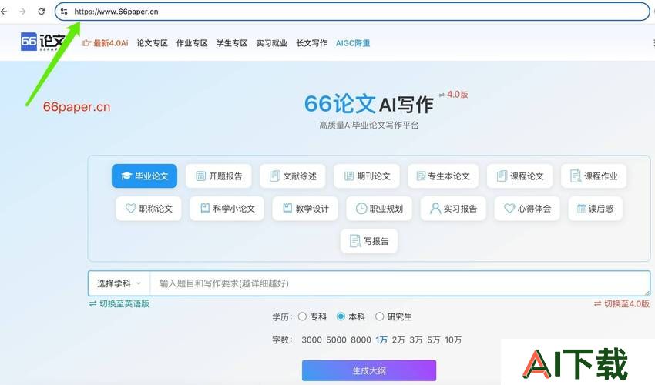Select 职业规划 type button
Viewport: 655px width, 385px height.
379,209
